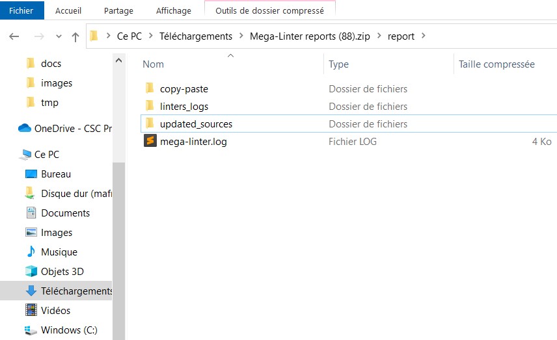Click the mega-linter.log file icon
This screenshot has height=340, width=557.
click(x=150, y=141)
